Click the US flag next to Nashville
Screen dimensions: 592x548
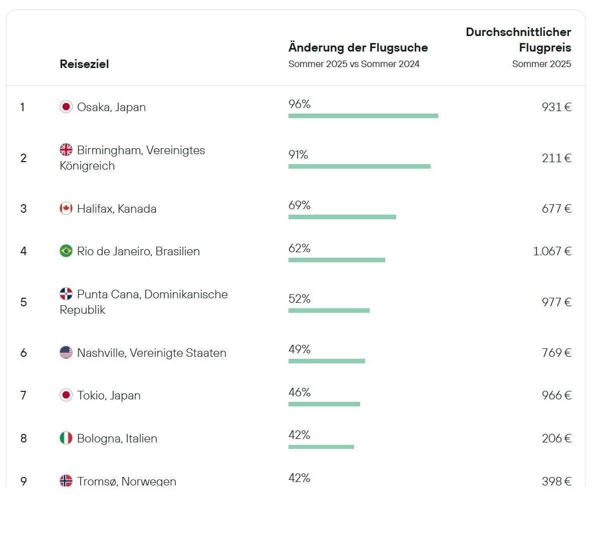[66, 353]
